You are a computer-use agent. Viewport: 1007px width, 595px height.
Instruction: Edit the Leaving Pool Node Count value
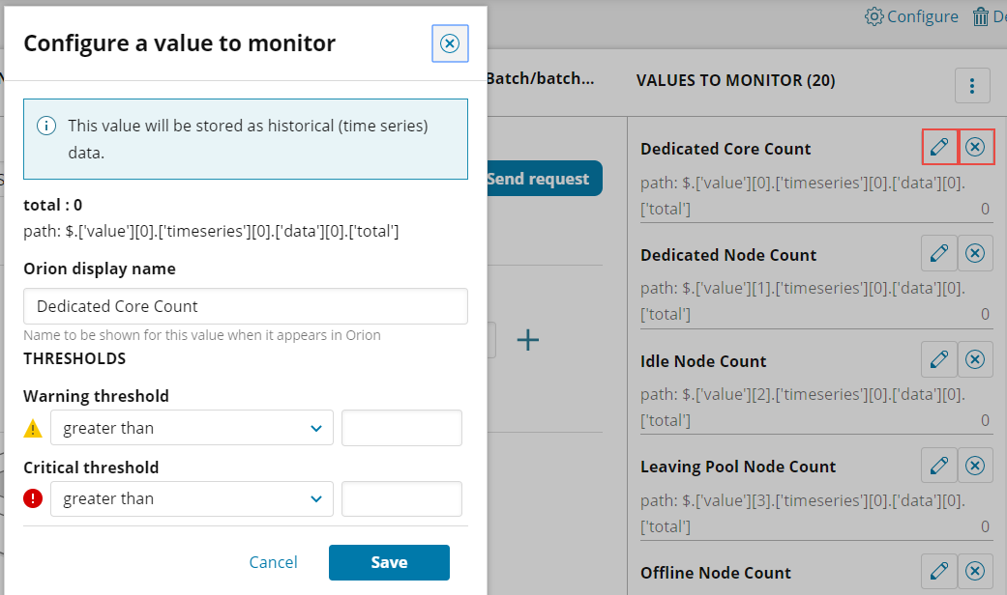point(938,466)
